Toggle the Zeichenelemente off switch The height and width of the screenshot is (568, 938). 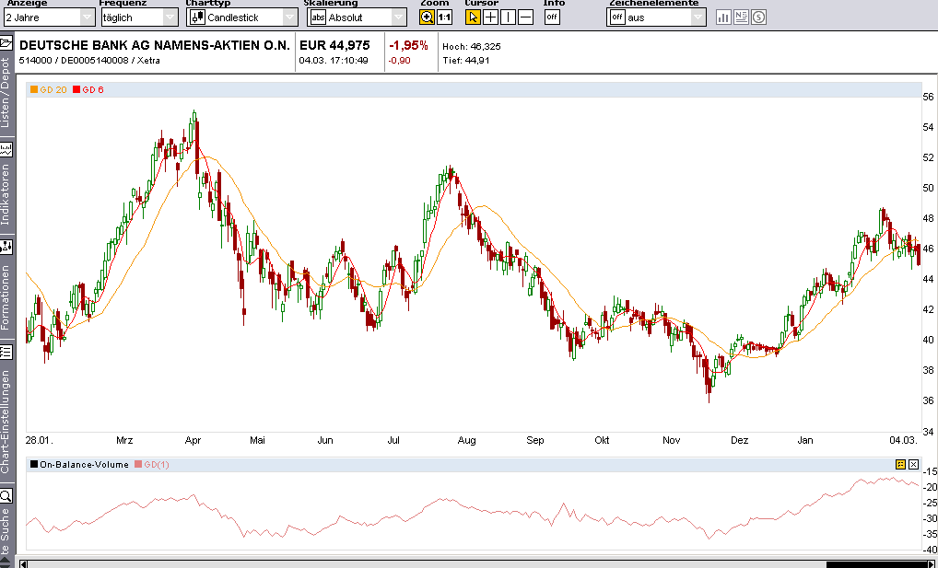tap(618, 17)
